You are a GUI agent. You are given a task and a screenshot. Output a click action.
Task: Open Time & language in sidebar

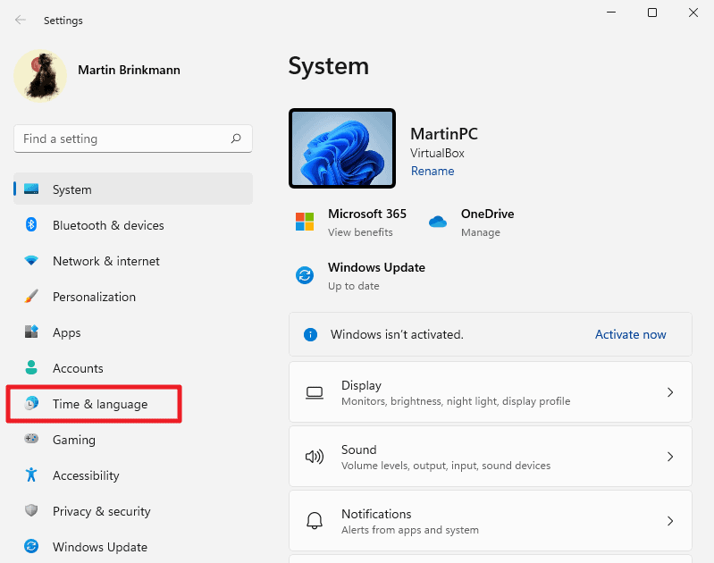(99, 404)
